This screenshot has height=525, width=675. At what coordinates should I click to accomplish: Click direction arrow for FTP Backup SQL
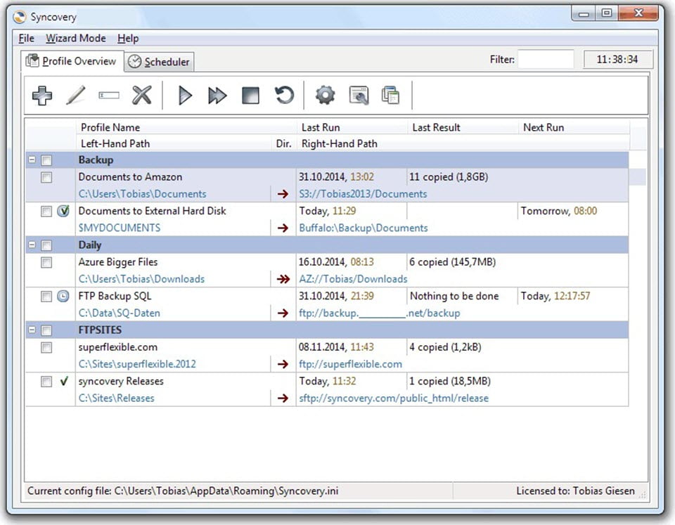pos(283,313)
